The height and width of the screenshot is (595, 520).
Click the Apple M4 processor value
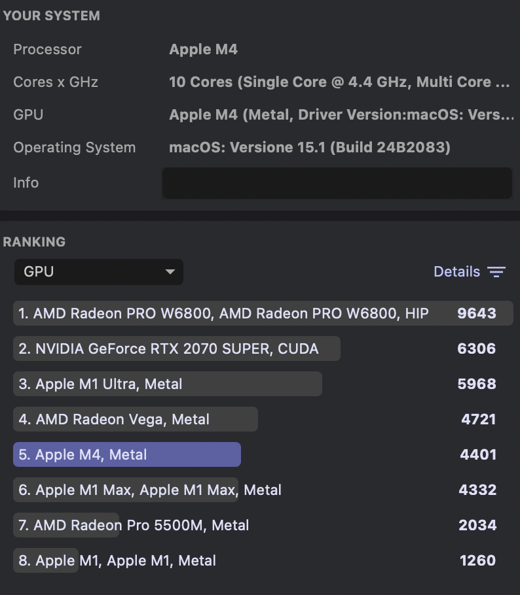click(203, 49)
